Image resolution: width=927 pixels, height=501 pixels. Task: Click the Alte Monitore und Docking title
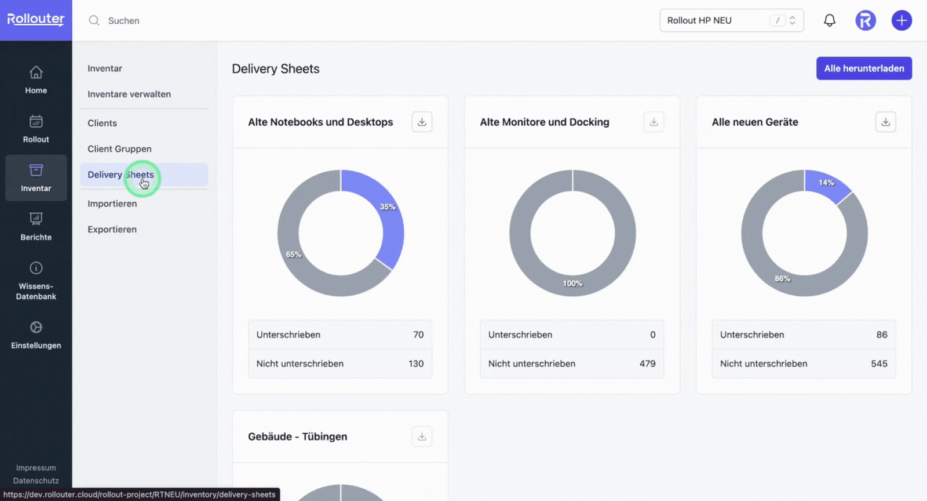click(545, 122)
